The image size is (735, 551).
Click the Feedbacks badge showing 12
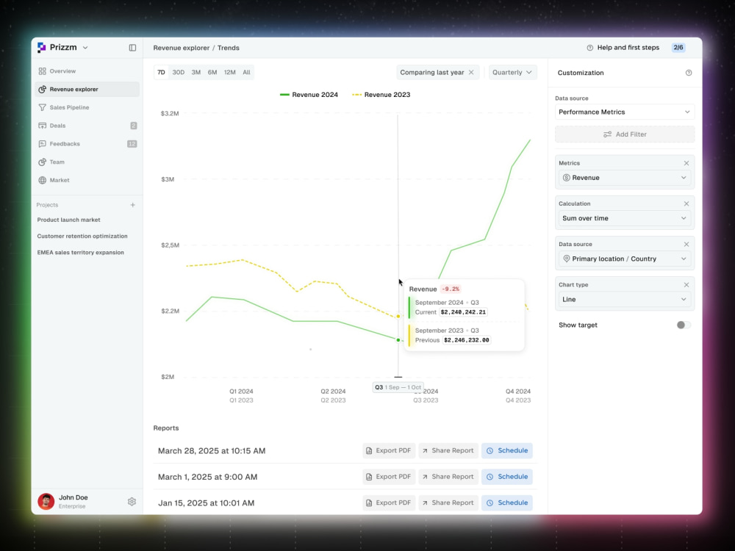[132, 144]
